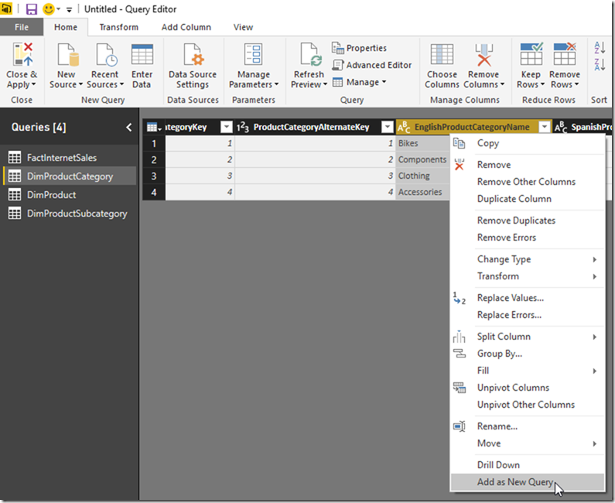Select Replace Values...
This screenshot has width=615, height=503.
[528, 298]
